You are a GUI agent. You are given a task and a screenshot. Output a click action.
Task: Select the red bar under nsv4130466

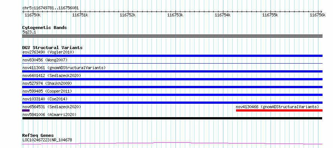pos(279,110)
